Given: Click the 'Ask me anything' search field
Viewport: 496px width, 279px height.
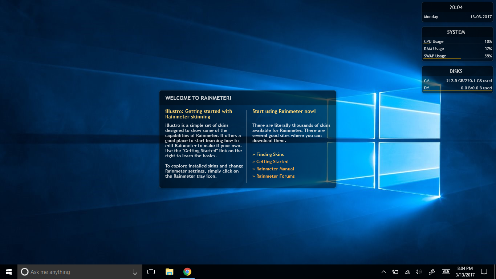Looking at the screenshot, I should coord(80,272).
